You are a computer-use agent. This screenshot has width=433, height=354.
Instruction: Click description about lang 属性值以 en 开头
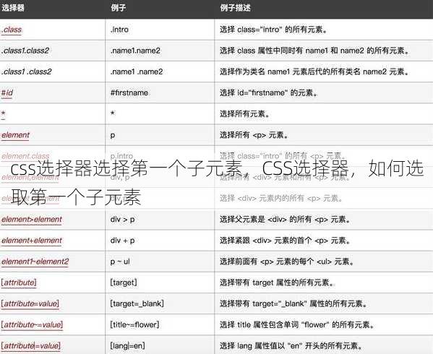click(x=291, y=346)
